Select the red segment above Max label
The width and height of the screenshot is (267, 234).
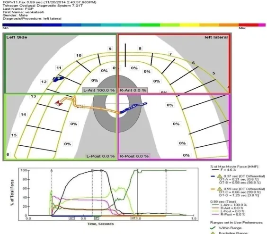[249, 25]
